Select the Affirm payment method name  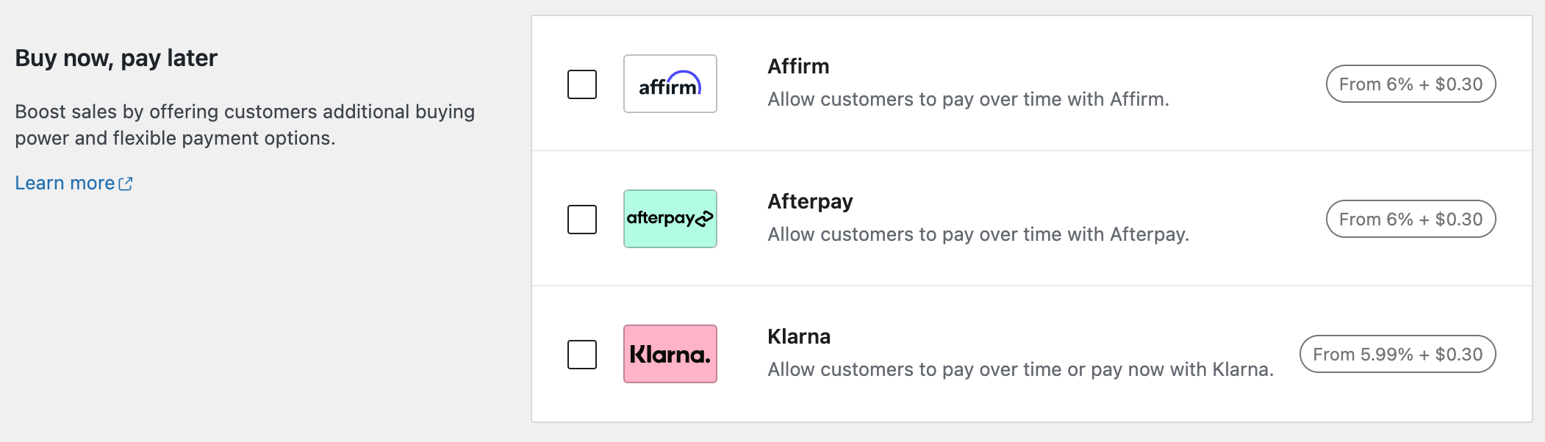click(797, 66)
